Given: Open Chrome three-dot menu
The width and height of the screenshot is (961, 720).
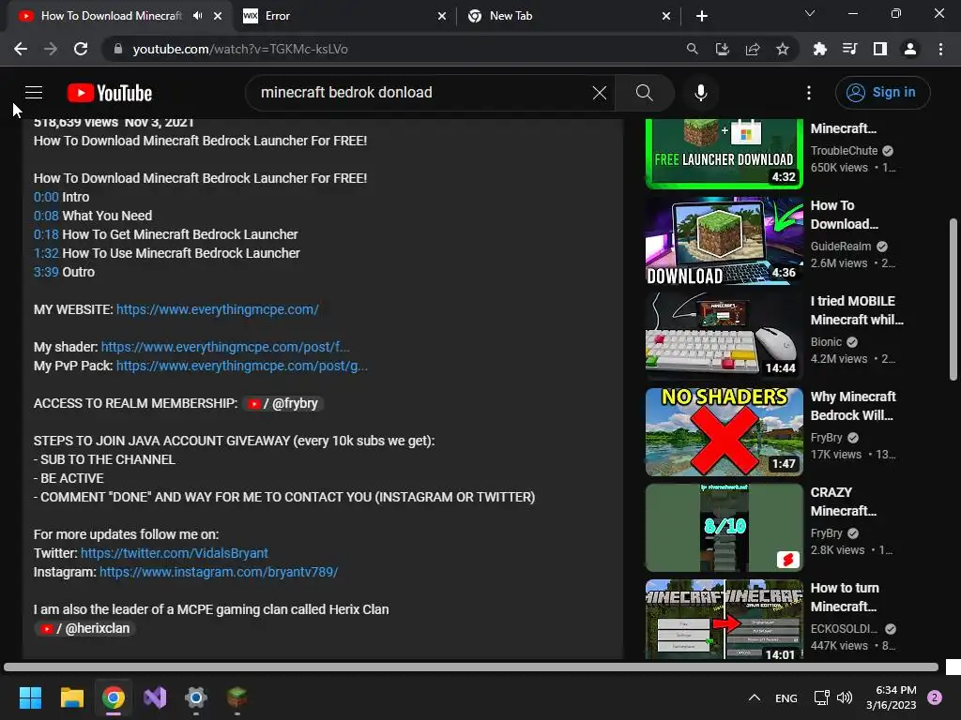Looking at the screenshot, I should [940, 49].
